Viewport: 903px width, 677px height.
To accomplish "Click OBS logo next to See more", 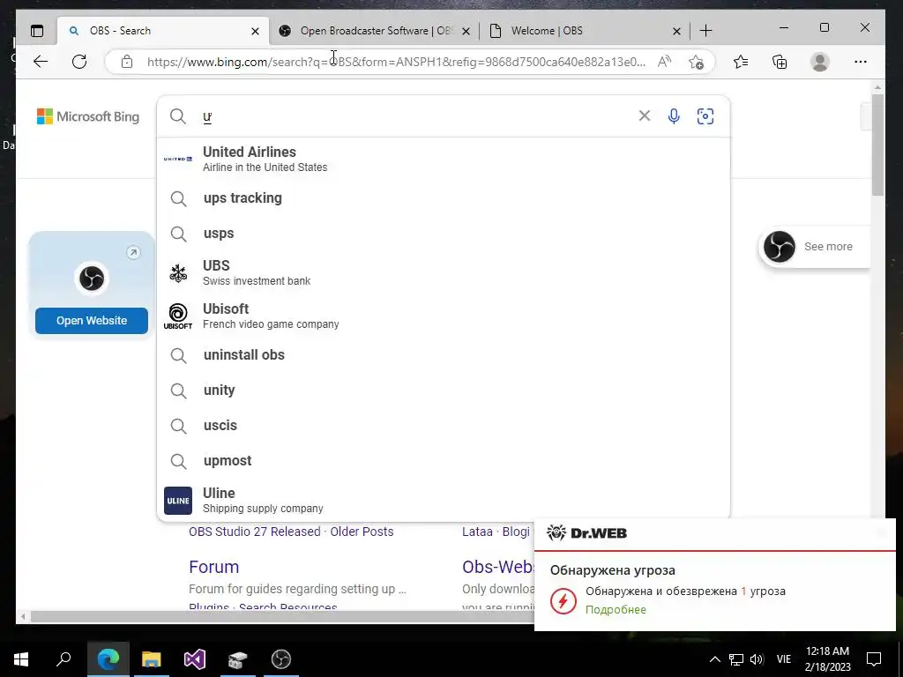I will [x=780, y=247].
